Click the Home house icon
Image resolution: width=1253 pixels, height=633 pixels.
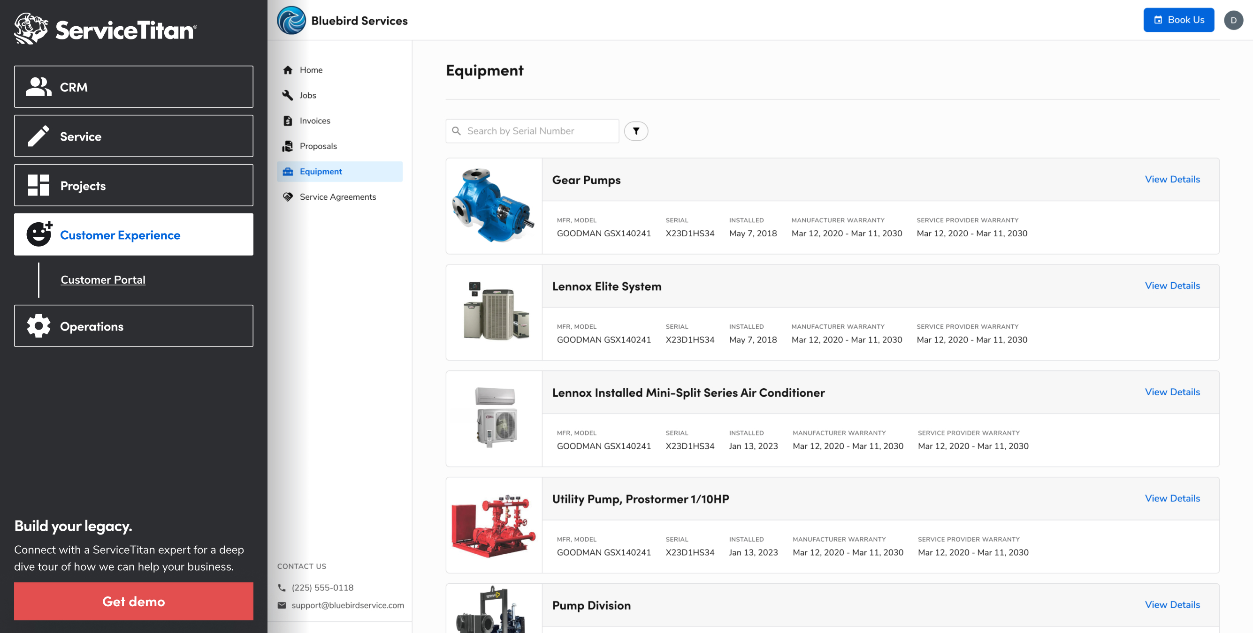(x=288, y=70)
